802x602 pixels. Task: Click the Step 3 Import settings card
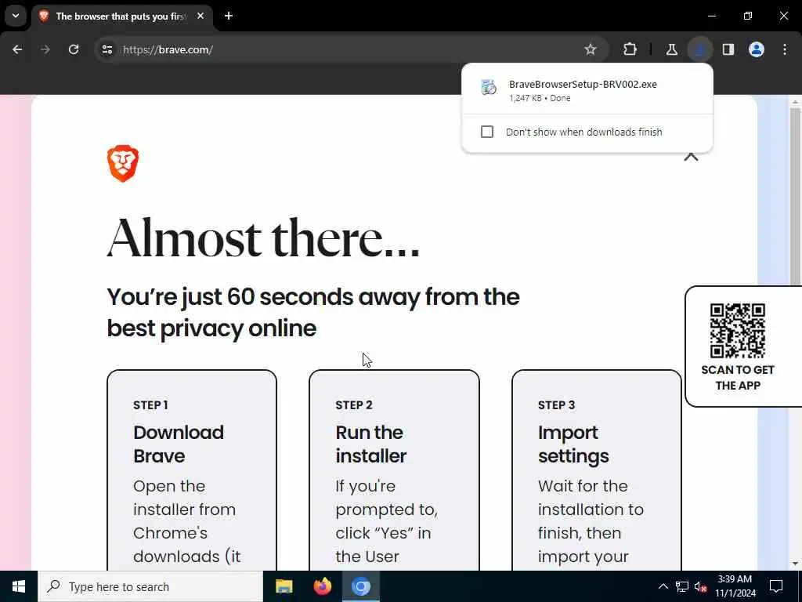click(596, 470)
